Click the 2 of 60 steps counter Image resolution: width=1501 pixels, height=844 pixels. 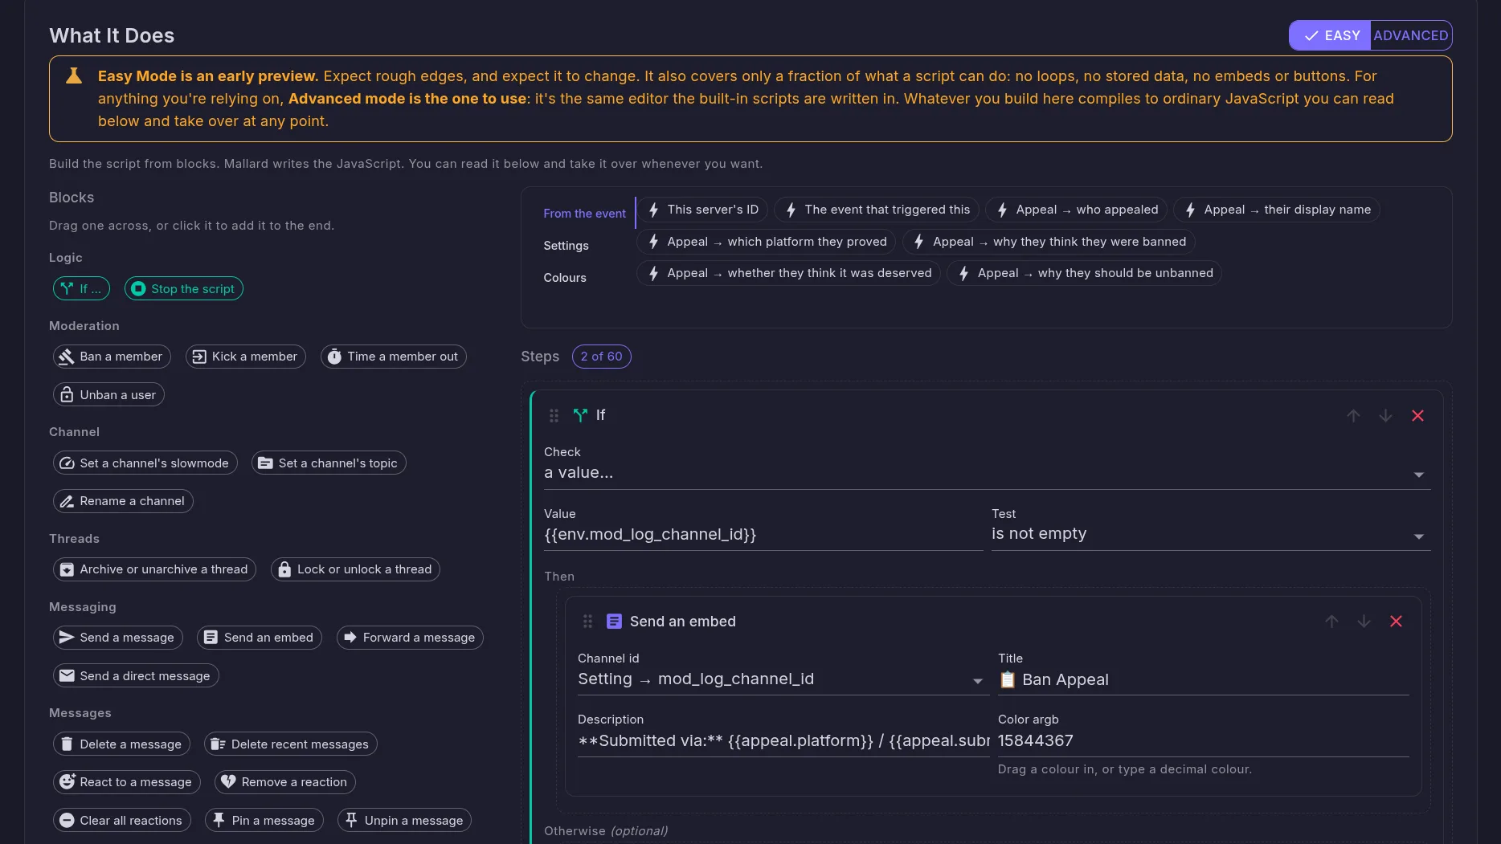click(x=601, y=357)
